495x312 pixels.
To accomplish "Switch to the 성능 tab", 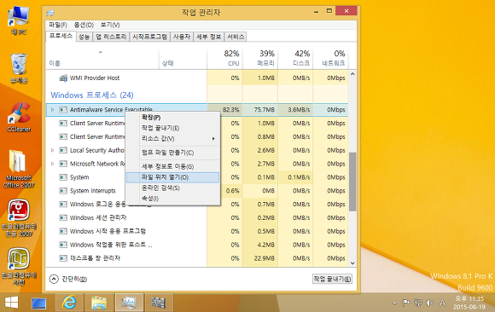I will tap(84, 37).
